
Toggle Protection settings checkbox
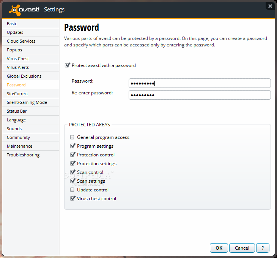click(x=72, y=163)
